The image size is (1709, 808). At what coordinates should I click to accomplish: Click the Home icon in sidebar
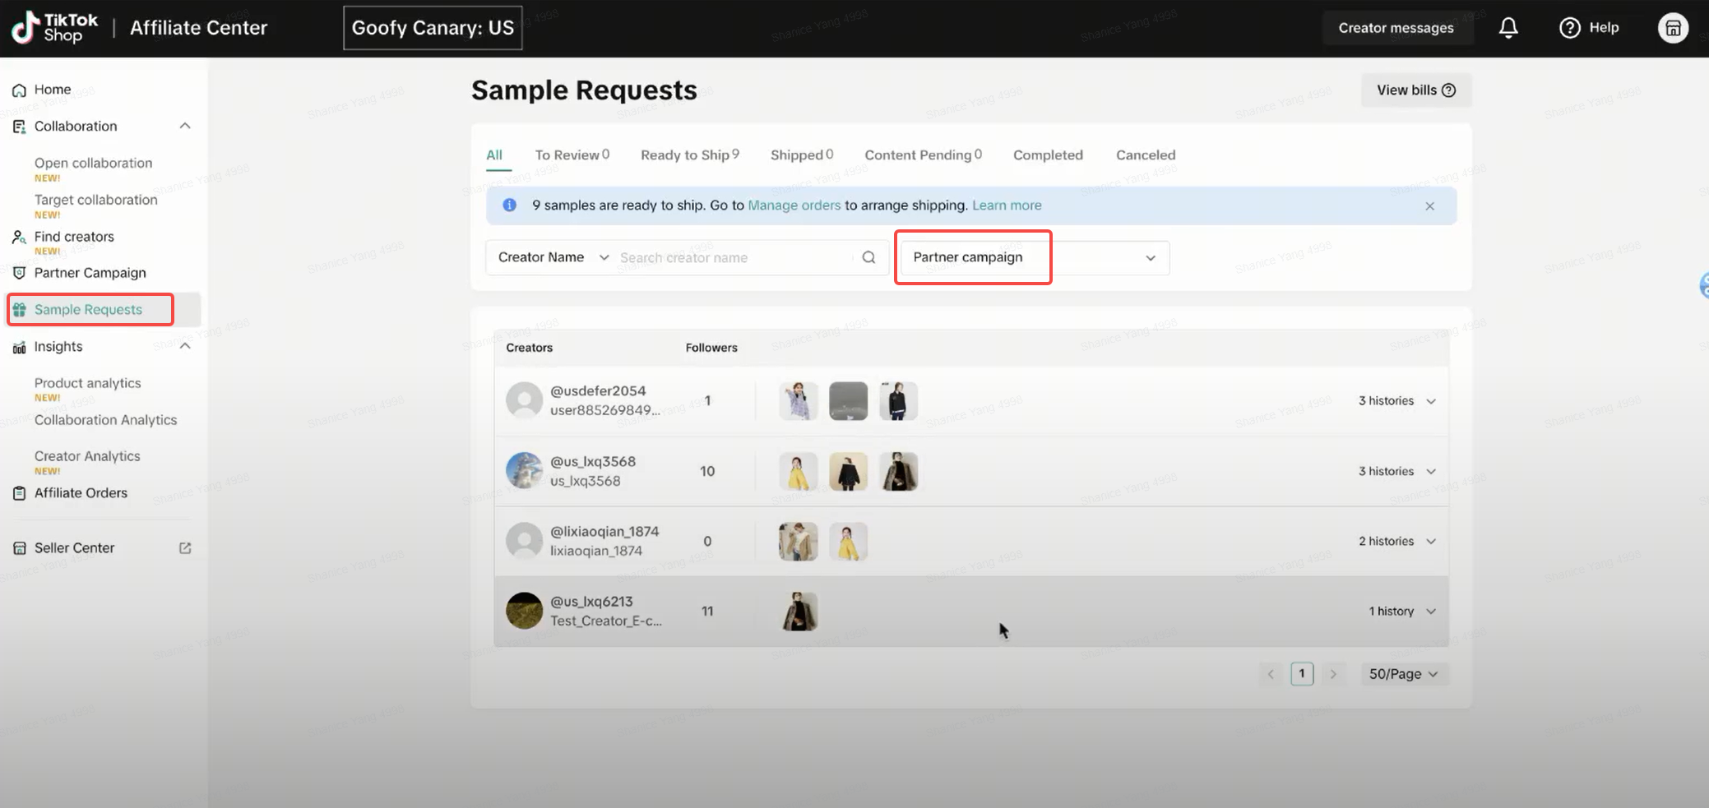(19, 90)
